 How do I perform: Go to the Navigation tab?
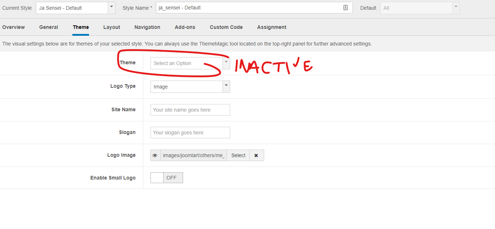pos(147,27)
